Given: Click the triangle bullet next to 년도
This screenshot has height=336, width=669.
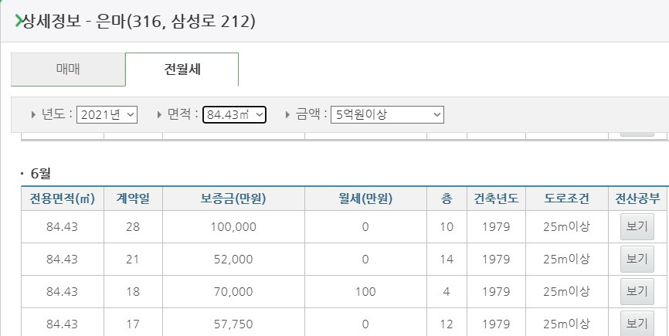Looking at the screenshot, I should pos(34,114).
